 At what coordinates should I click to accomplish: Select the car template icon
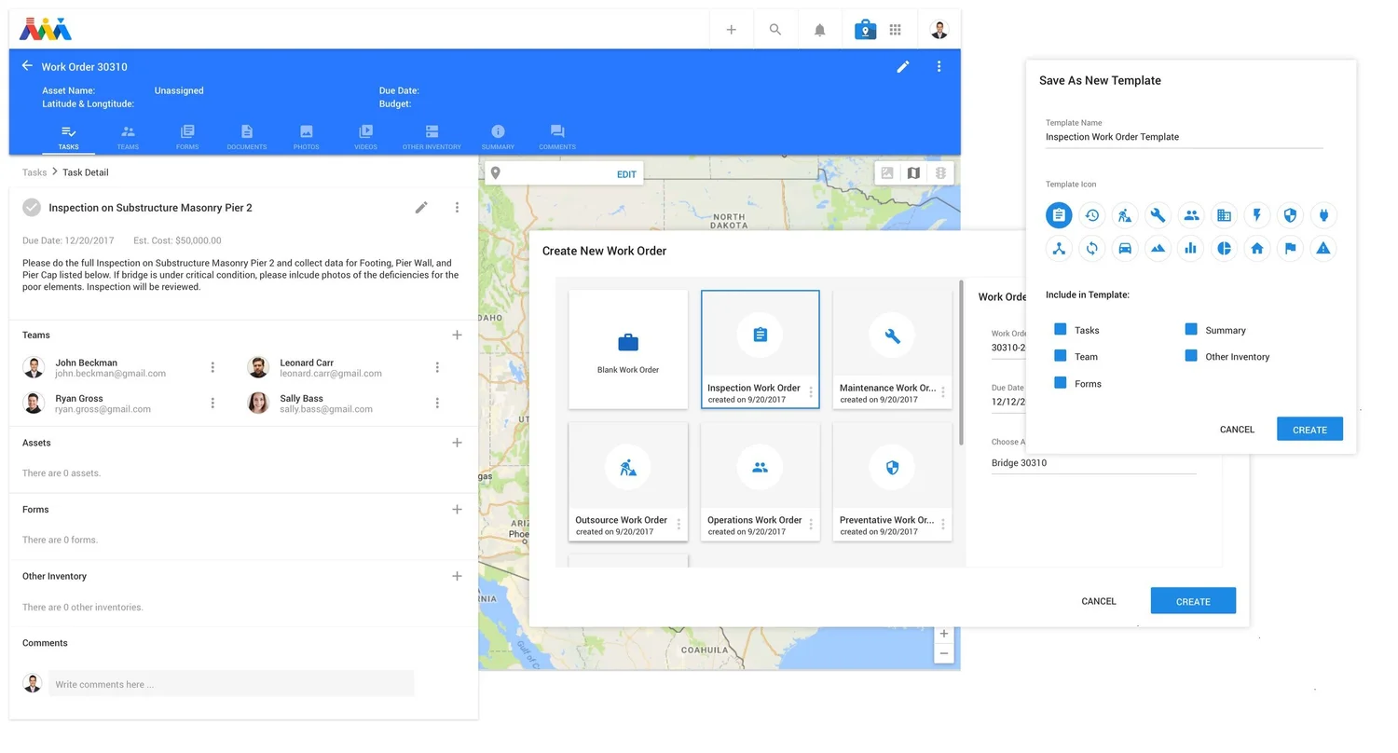pos(1125,249)
